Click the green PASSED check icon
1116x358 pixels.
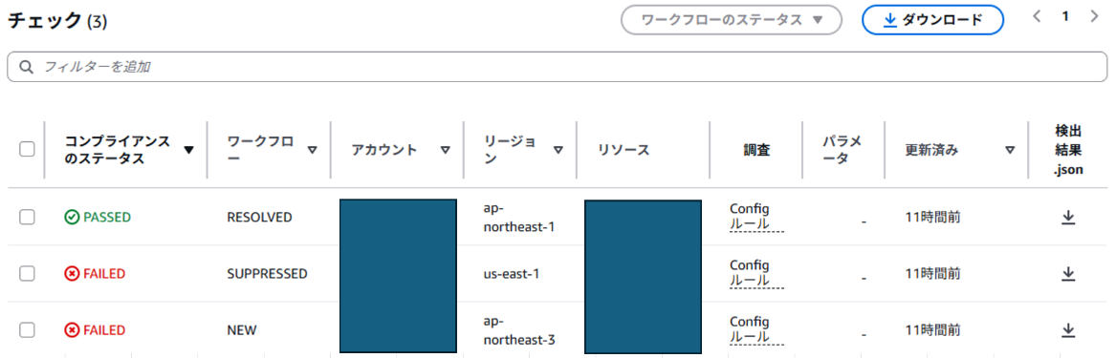click(72, 218)
